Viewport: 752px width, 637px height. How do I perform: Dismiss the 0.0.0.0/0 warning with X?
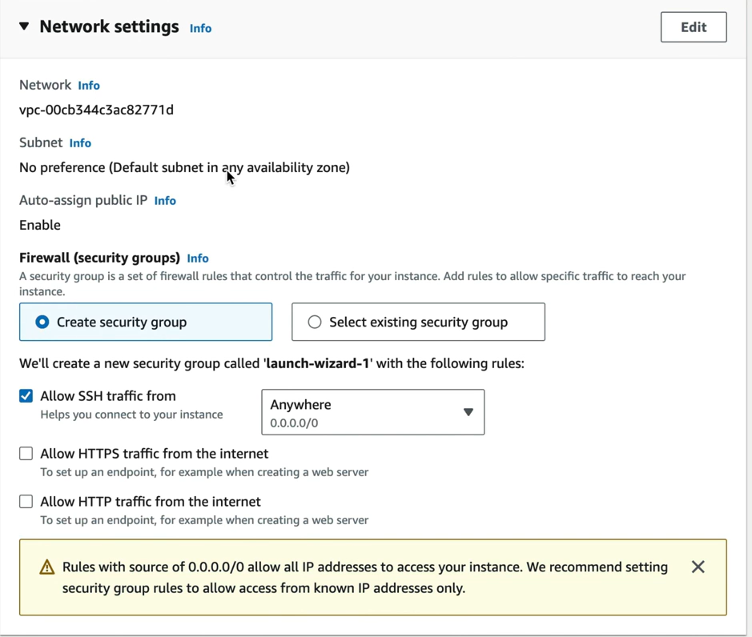(x=698, y=567)
